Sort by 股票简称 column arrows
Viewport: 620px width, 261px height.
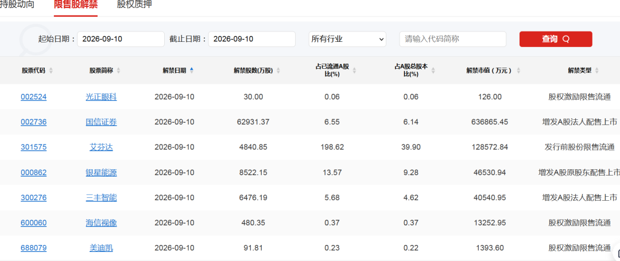(x=119, y=71)
